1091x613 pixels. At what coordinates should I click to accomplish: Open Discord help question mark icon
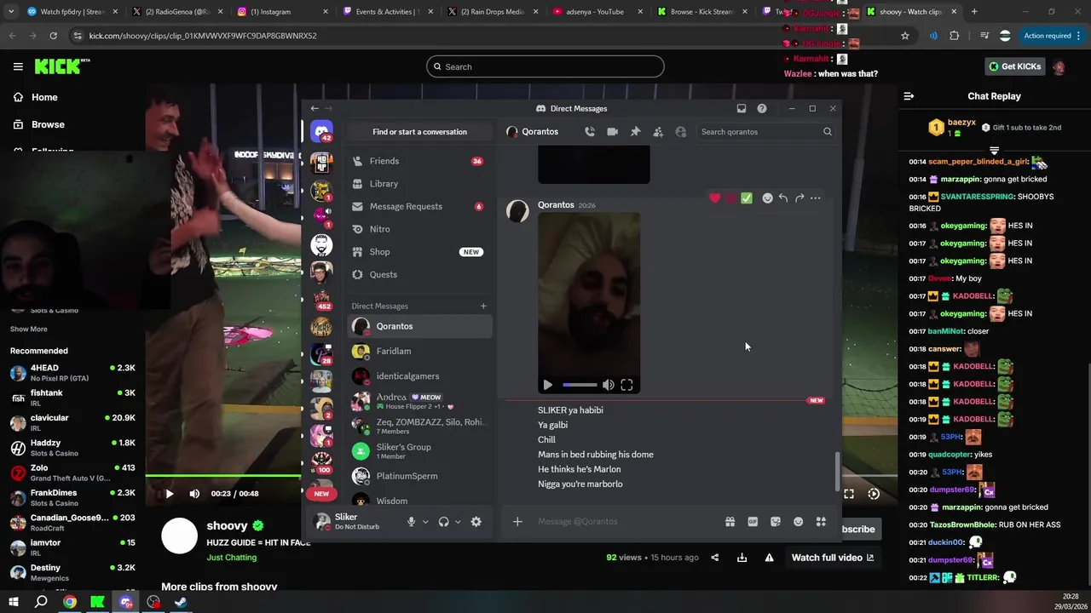click(762, 108)
